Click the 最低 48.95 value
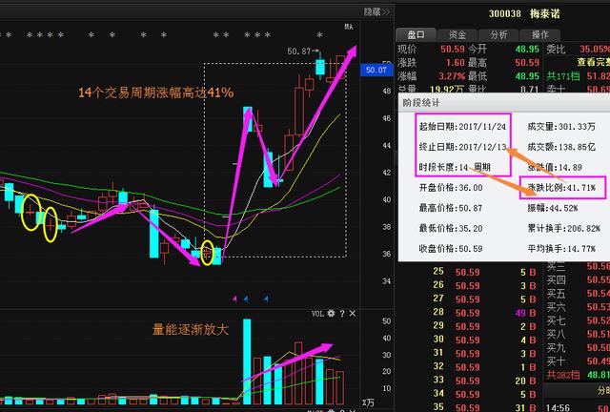 pos(527,76)
